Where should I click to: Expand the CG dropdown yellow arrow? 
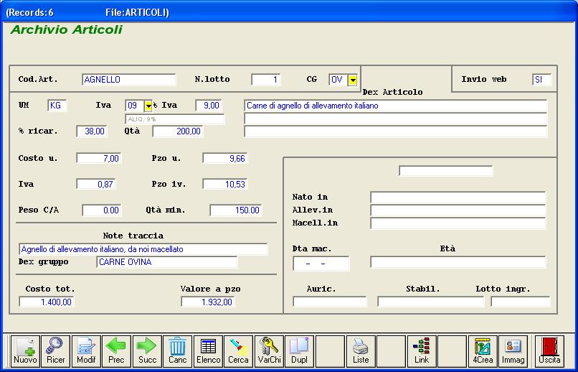(353, 80)
